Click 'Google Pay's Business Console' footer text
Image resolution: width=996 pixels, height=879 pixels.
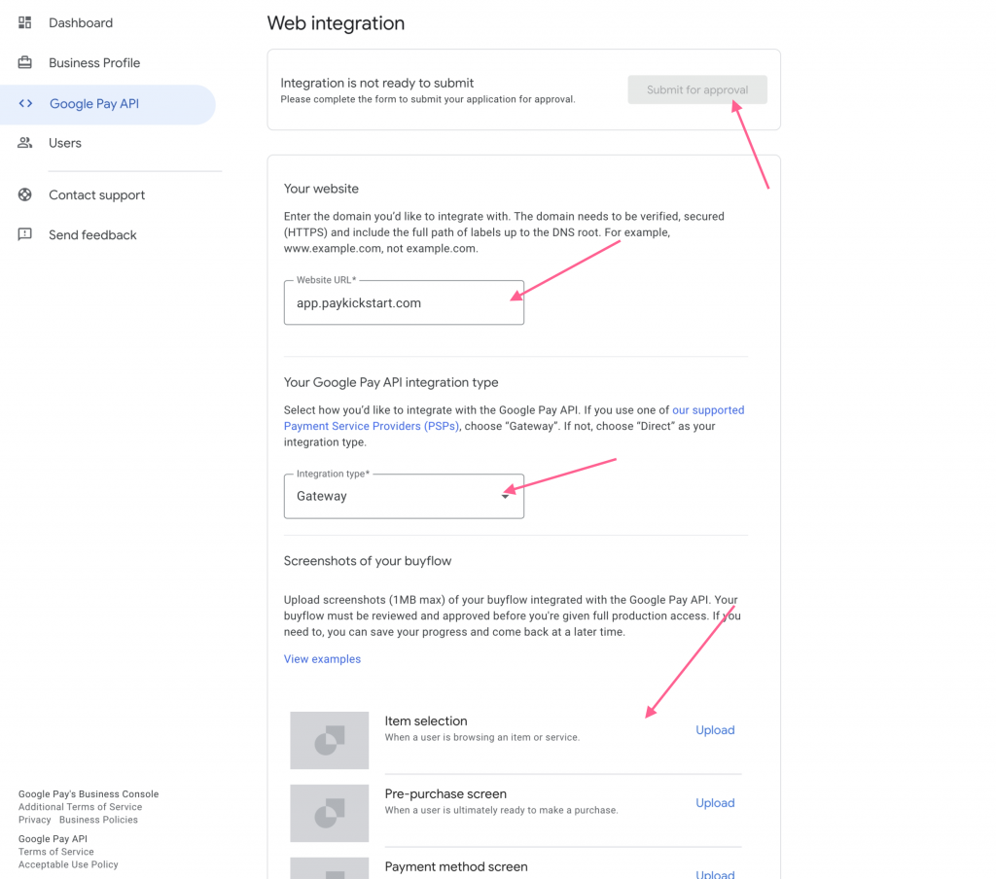point(89,793)
